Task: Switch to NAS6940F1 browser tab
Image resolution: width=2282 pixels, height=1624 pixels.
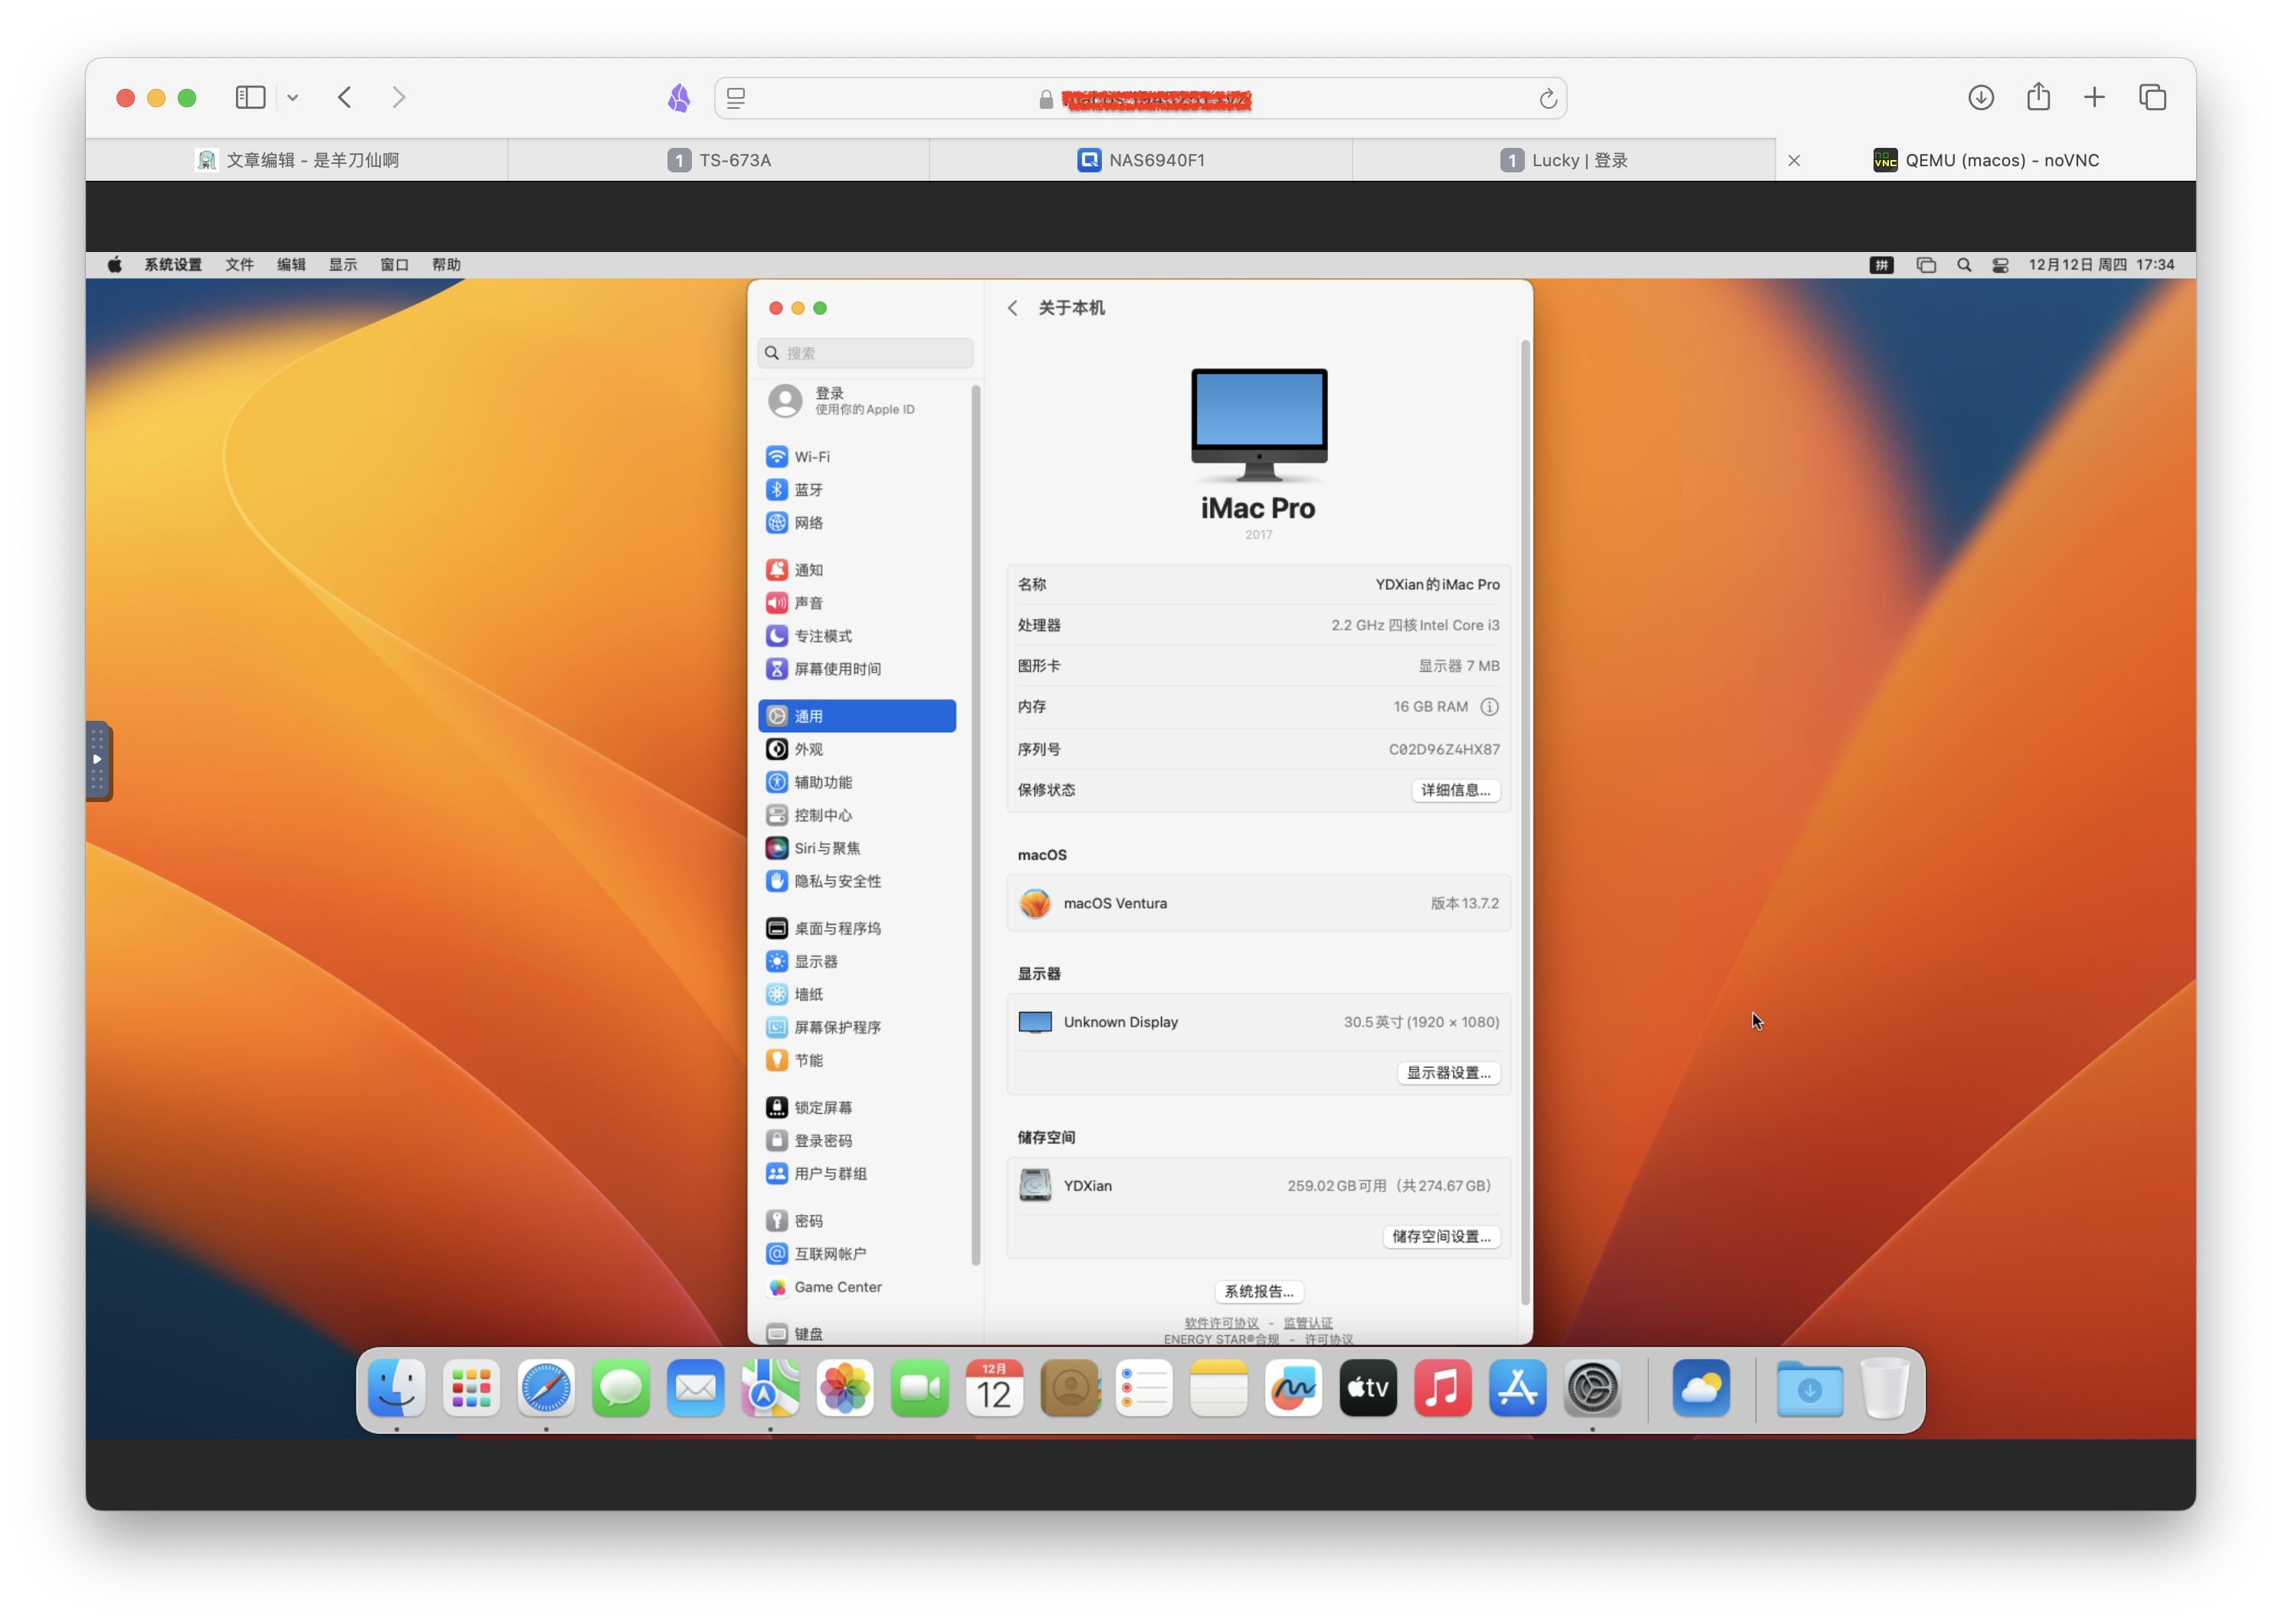Action: pos(1140,160)
